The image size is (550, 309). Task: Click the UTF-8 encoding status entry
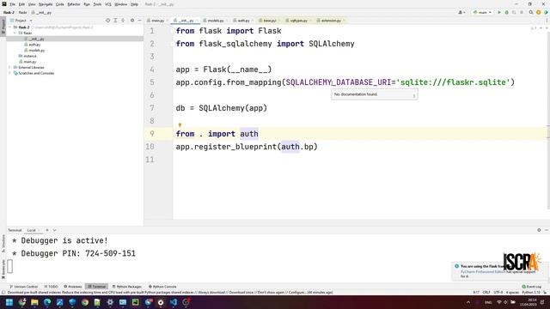point(498,292)
